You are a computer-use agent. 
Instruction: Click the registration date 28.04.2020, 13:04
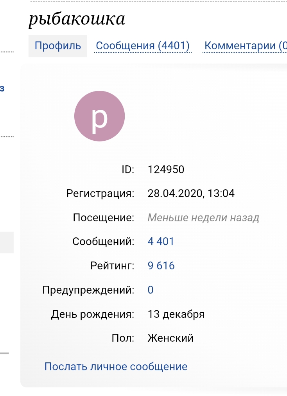pos(191,193)
